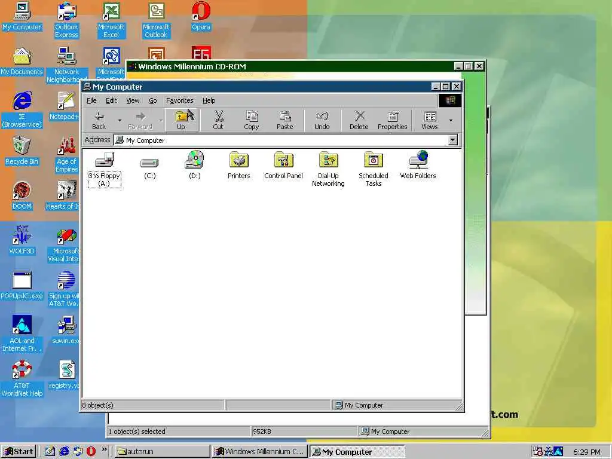This screenshot has width=612, height=459.
Task: Select WOLF3D desktop shortcut
Action: [22, 240]
